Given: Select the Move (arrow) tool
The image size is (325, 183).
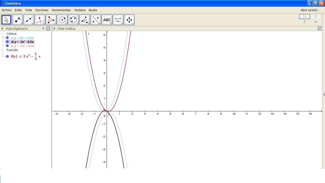Looking at the screenshot, I should tap(6, 20).
